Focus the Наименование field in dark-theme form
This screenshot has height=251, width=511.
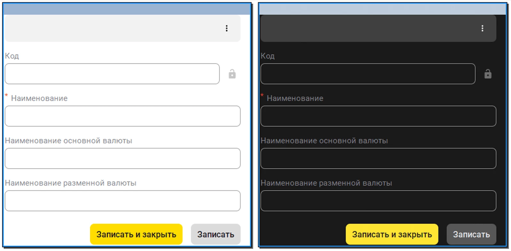(x=378, y=116)
